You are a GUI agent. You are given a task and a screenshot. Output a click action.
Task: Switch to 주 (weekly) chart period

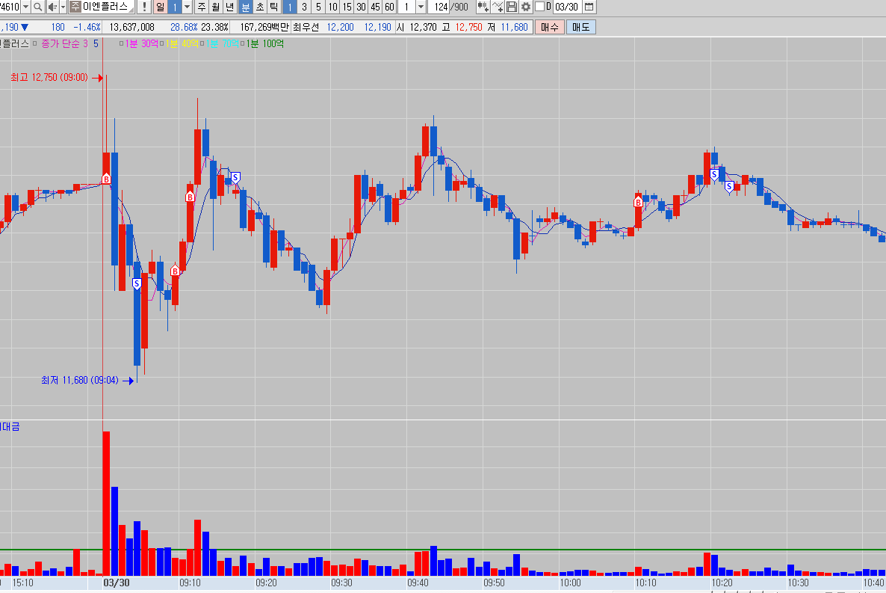[x=202, y=7]
